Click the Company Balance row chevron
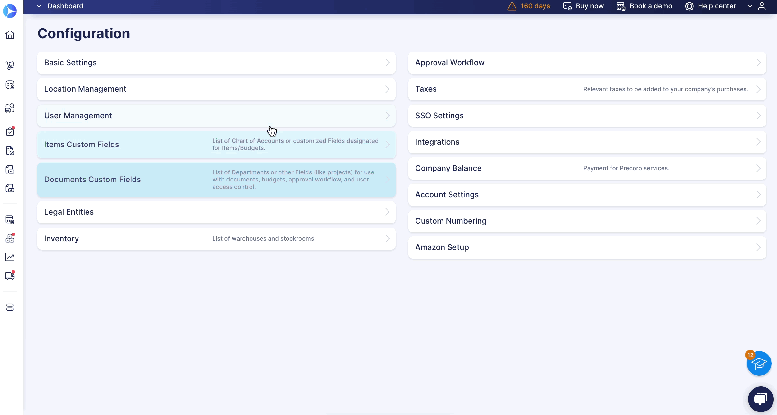Viewport: 777px width, 415px height. [758, 168]
